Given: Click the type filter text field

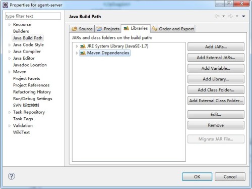Looking at the screenshot, I should coord(33,16).
